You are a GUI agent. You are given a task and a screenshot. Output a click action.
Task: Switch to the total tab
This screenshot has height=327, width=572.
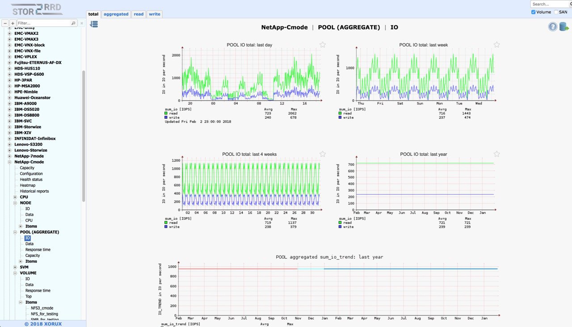pyautogui.click(x=93, y=14)
